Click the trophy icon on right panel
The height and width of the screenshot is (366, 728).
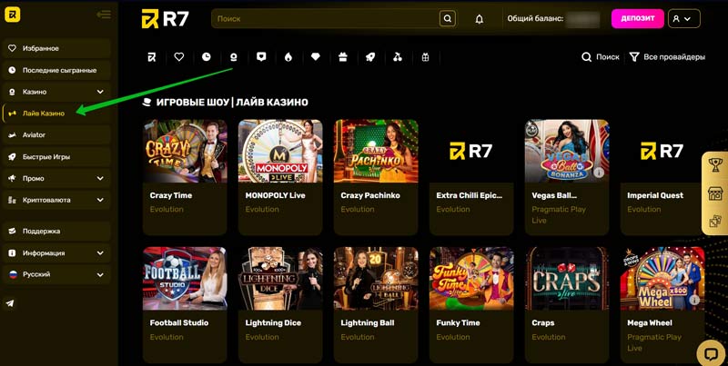(x=715, y=165)
